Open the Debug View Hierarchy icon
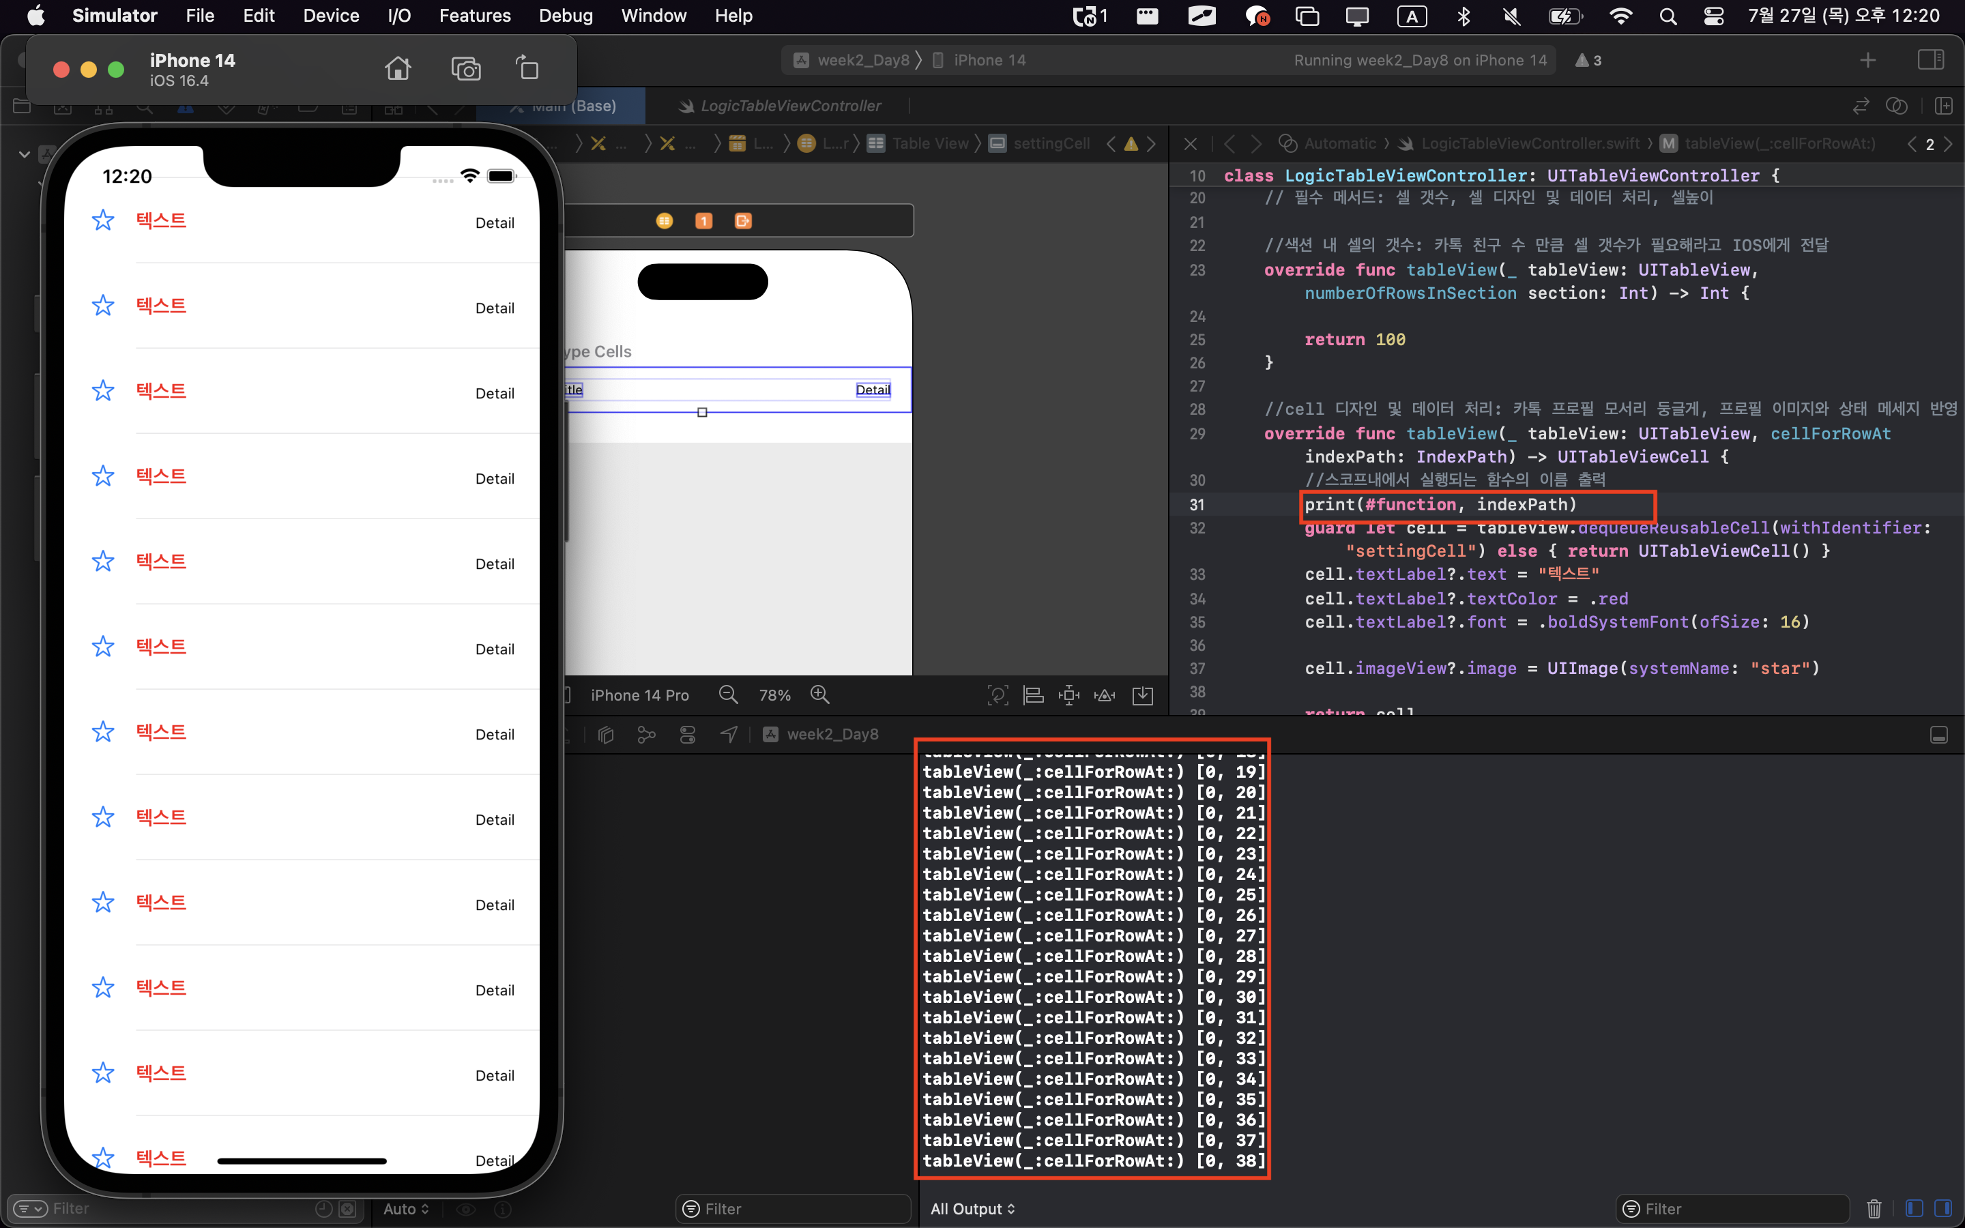This screenshot has height=1228, width=1965. click(x=606, y=734)
